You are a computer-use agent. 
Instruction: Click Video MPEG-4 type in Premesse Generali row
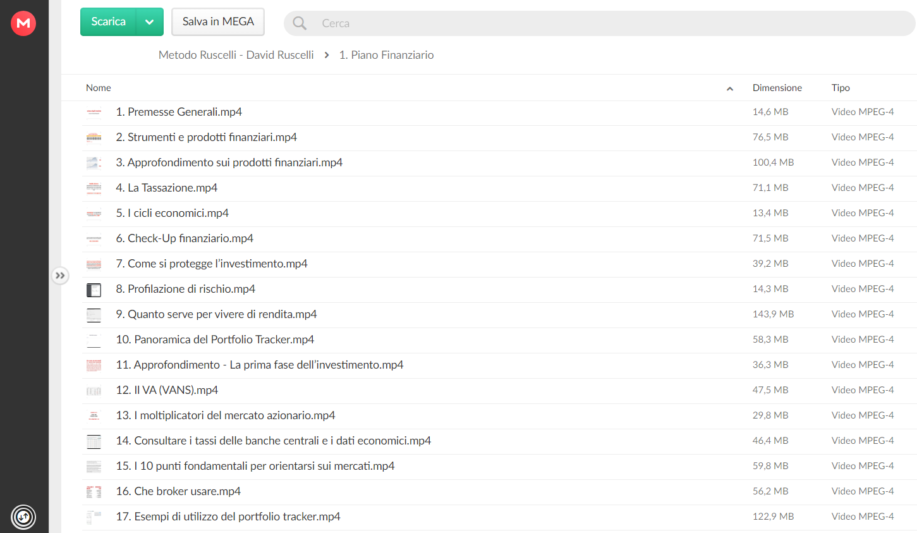tap(863, 112)
